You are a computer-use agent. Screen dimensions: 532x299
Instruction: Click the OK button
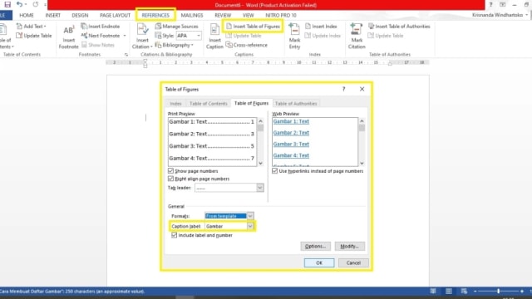(319, 262)
